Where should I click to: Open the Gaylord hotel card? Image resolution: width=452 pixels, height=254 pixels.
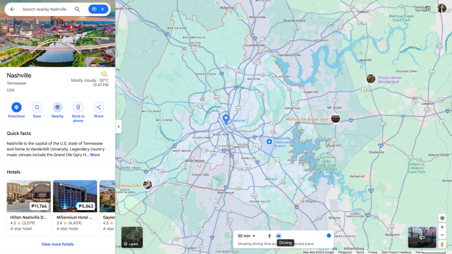108,208
